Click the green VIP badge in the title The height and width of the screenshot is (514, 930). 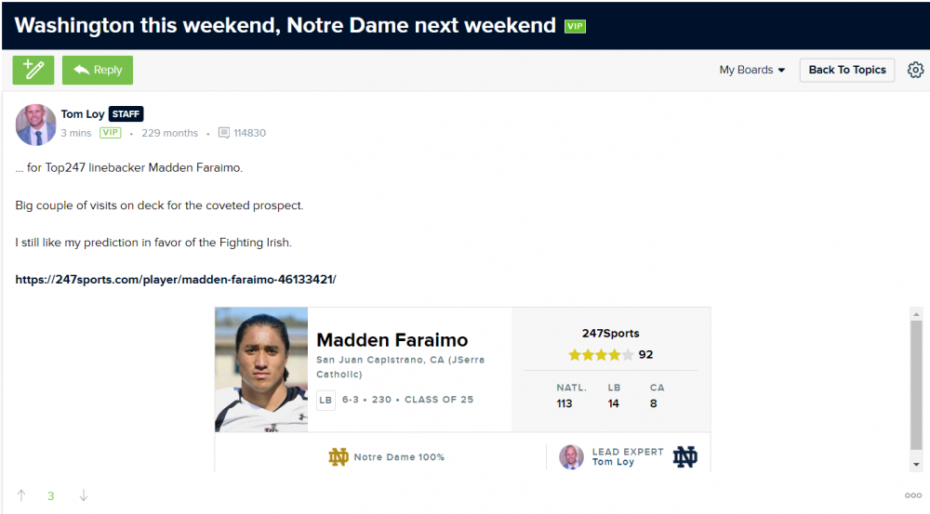575,26
